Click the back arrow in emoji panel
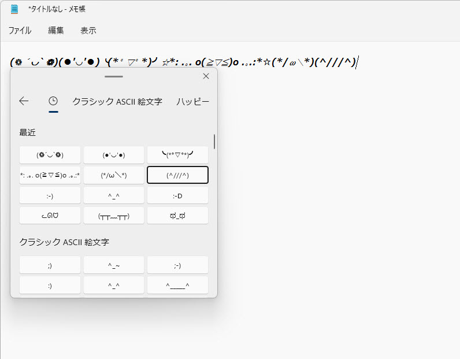This screenshot has width=460, height=359. [x=24, y=101]
